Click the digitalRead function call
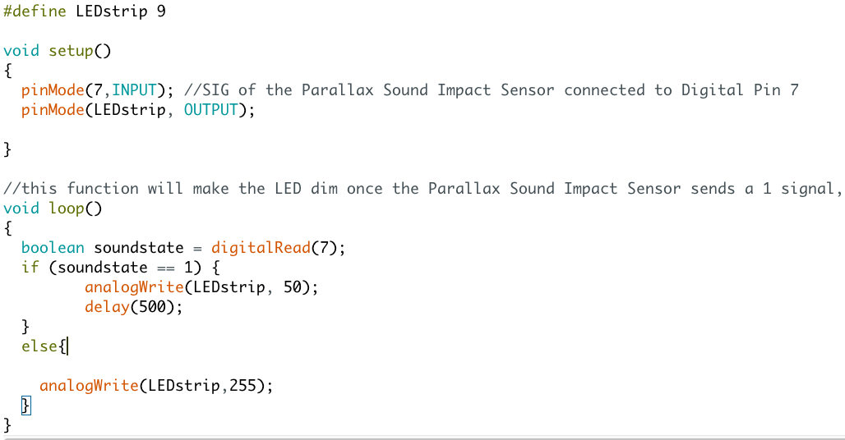 (x=266, y=248)
